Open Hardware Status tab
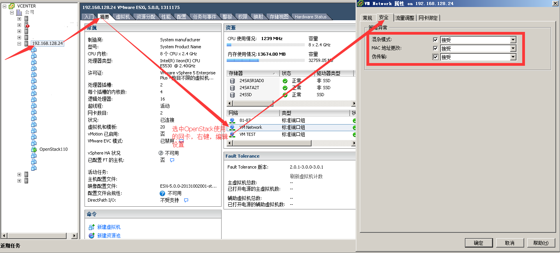This screenshot has width=560, height=253. pyautogui.click(x=311, y=17)
